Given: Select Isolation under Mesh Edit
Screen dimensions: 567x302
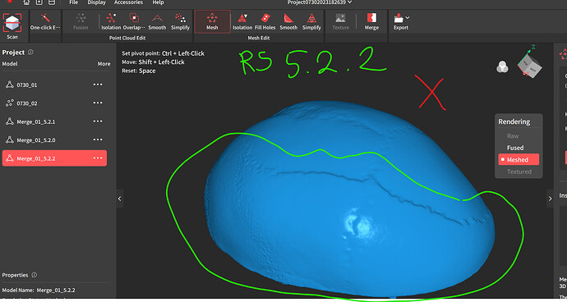Looking at the screenshot, I should pos(242,21).
